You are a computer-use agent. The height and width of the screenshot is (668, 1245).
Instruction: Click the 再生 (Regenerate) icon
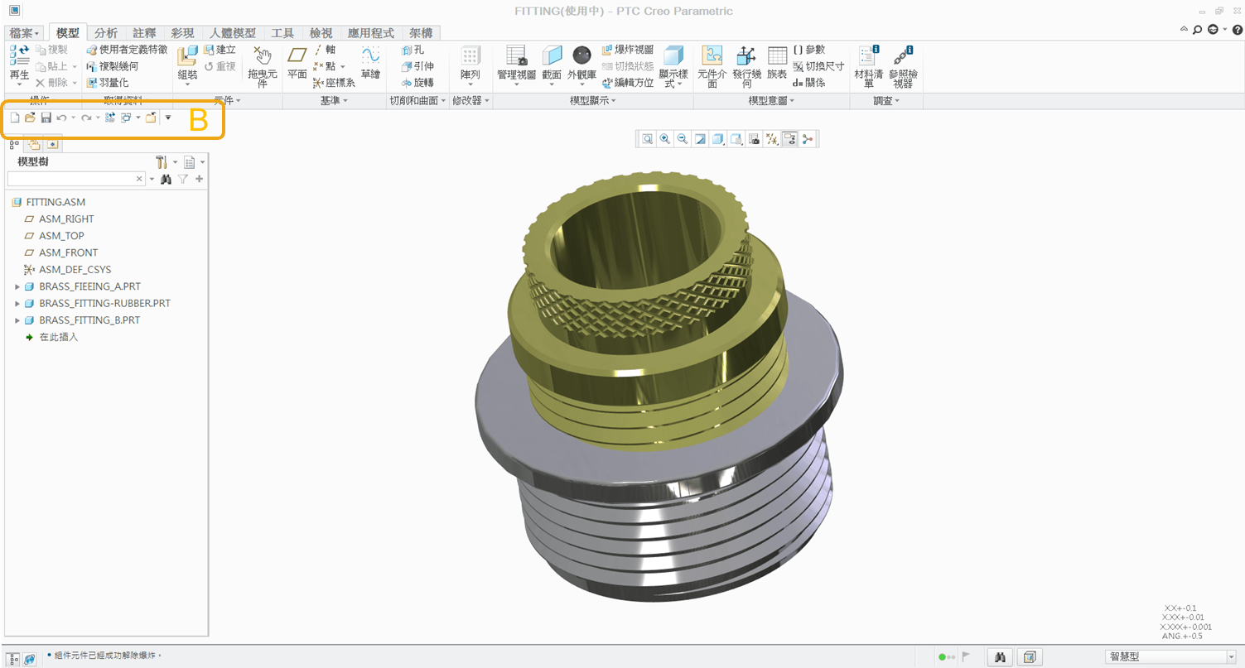(18, 56)
